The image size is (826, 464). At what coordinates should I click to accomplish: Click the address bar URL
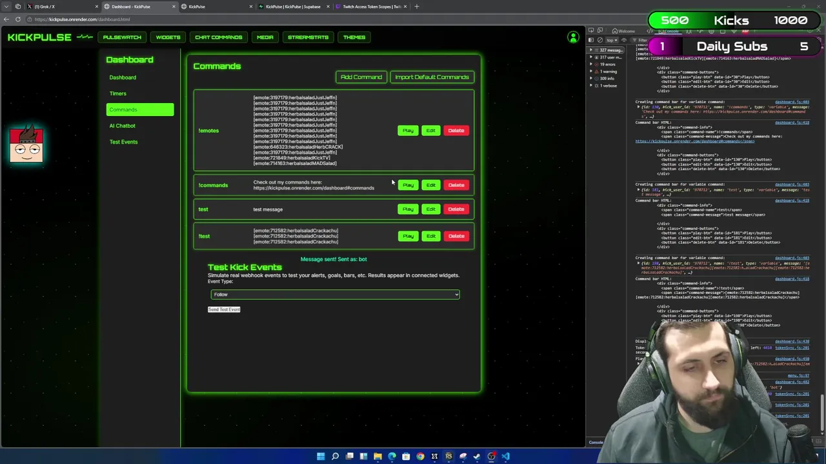(x=83, y=19)
